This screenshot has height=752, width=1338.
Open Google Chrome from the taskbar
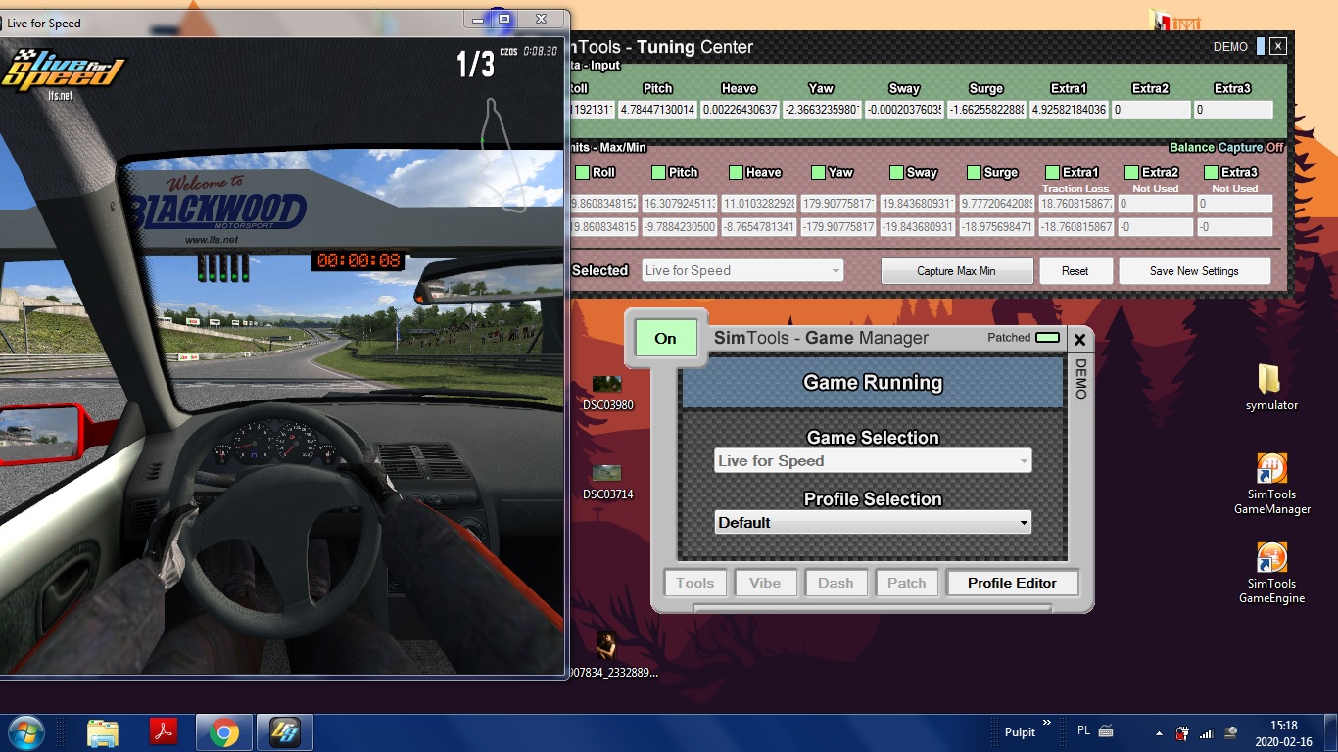coord(223,732)
